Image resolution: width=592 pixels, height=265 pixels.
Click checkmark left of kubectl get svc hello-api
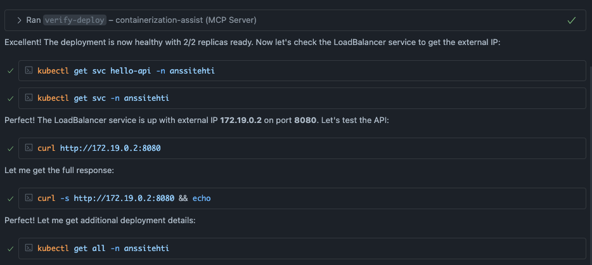10,71
